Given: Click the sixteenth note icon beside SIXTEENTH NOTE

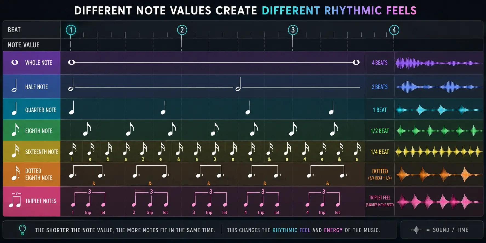Looking at the screenshot, I should point(15,151).
